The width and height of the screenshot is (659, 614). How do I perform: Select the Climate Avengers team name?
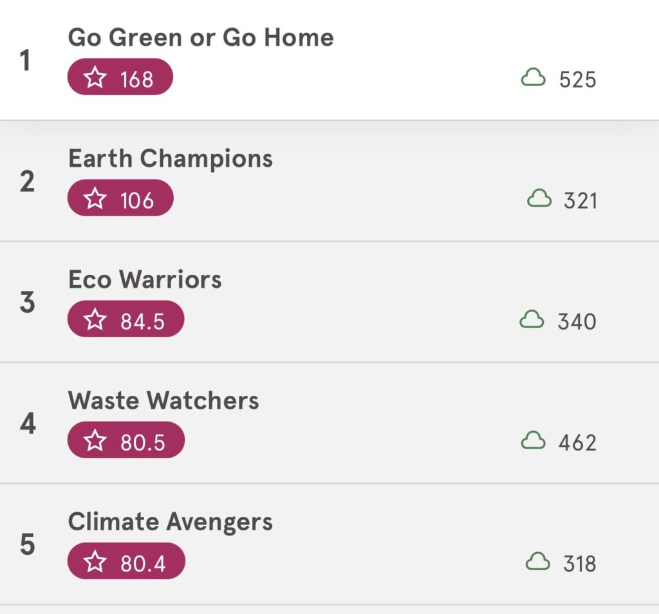tap(171, 521)
